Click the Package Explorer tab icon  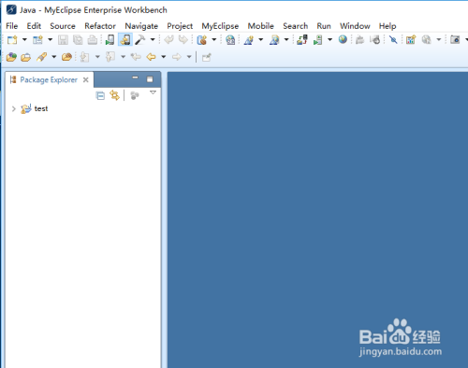13,79
